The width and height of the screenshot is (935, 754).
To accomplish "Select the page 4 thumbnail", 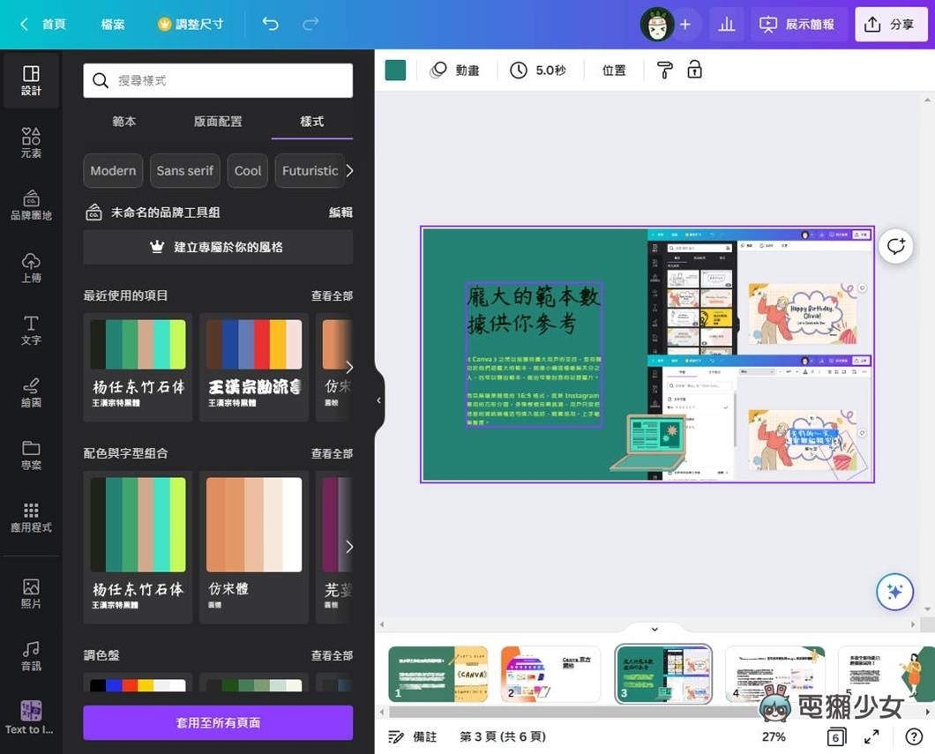I will 776,674.
